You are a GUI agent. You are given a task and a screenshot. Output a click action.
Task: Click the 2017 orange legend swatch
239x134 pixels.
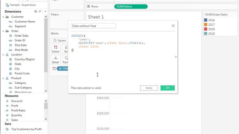coord(206,25)
